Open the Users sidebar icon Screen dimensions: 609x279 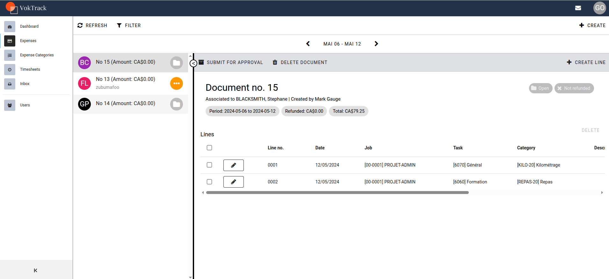[10, 105]
